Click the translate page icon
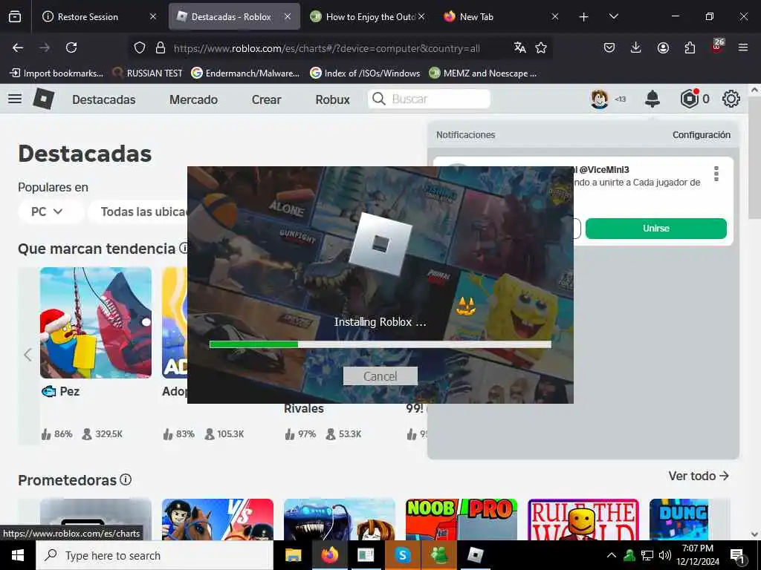Screen dimensions: 761x570 519,47
